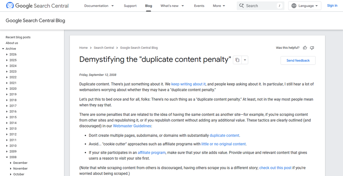This screenshot has width=343, height=176.
Task: Focus the Search input field
Action: pyautogui.click(x=261, y=6)
